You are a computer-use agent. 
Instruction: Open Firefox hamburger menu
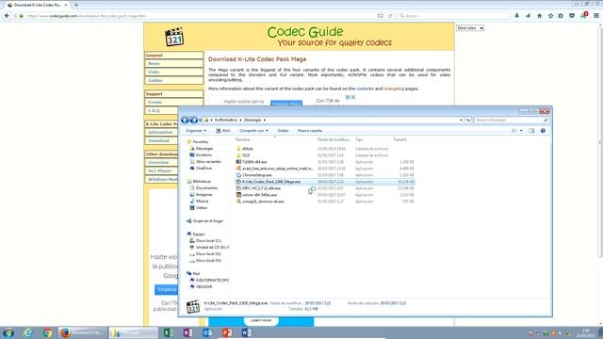pyautogui.click(x=596, y=16)
